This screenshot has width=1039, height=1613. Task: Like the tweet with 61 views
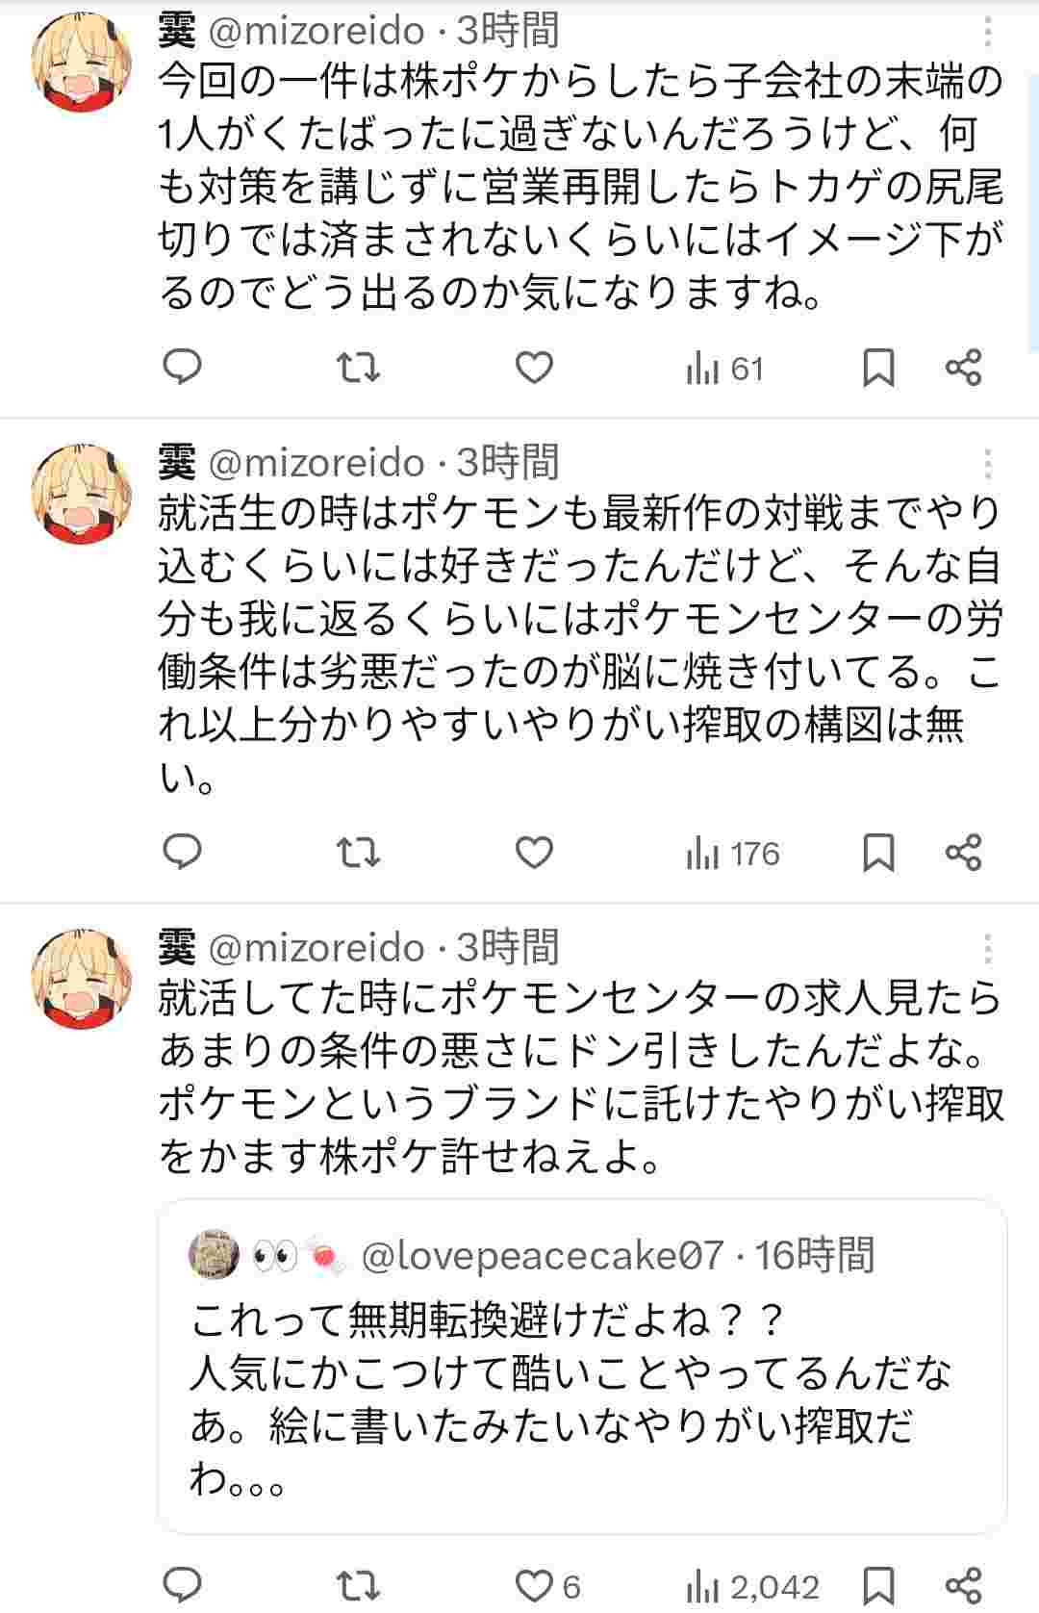534,368
